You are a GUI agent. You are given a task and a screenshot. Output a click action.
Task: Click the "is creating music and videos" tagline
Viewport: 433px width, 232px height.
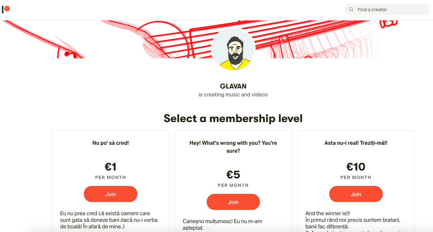pyautogui.click(x=233, y=95)
